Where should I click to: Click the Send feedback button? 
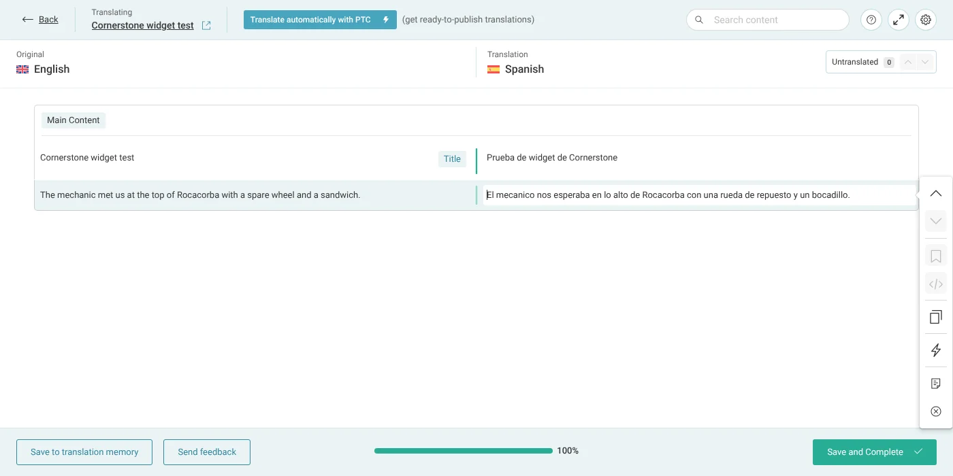207,452
